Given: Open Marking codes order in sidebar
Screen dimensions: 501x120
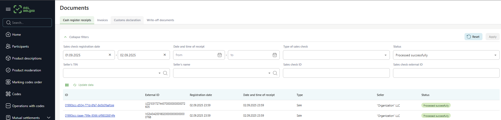Looking at the screenshot, I should point(27,82).
